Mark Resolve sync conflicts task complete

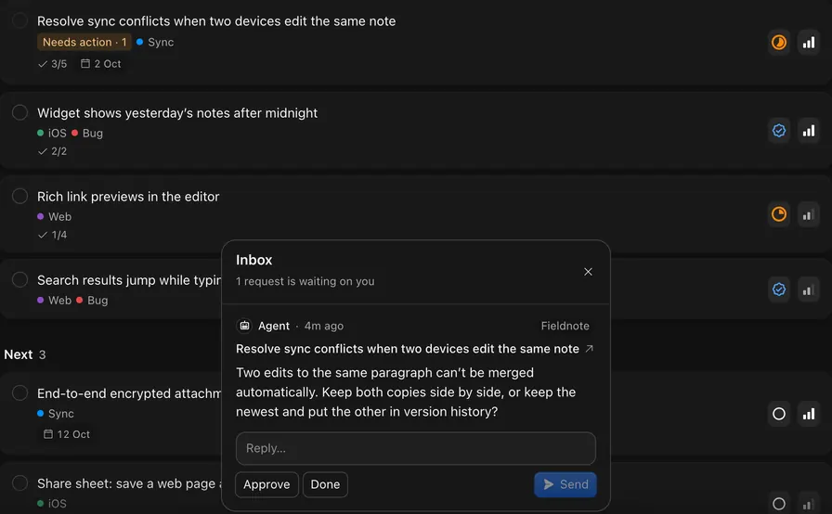(19, 20)
